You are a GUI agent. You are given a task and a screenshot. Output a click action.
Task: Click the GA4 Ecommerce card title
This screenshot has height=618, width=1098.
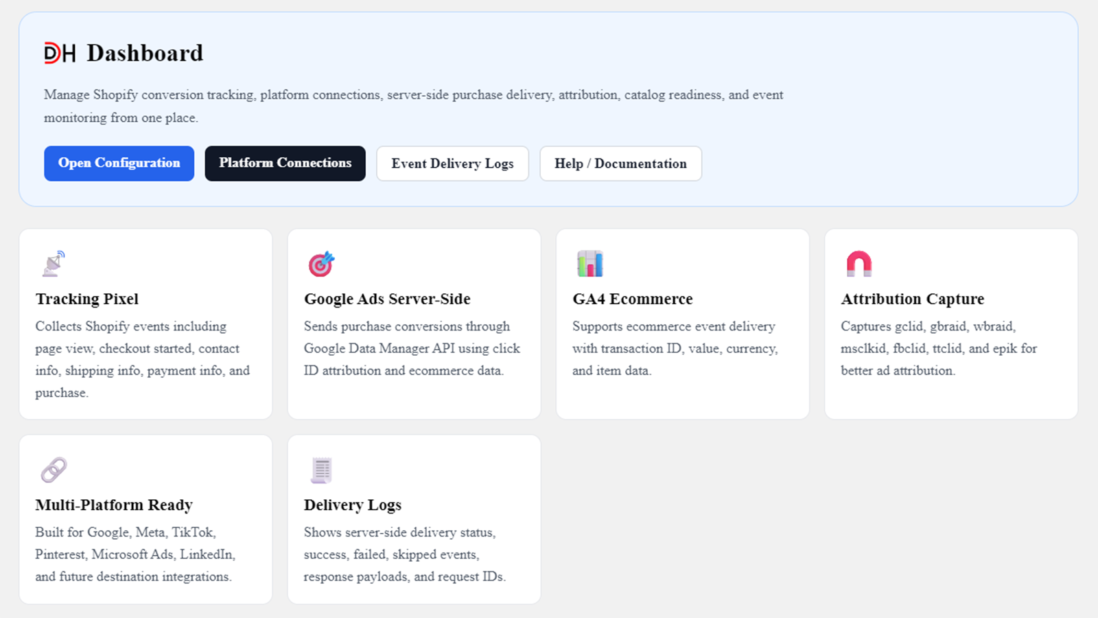[x=633, y=299]
